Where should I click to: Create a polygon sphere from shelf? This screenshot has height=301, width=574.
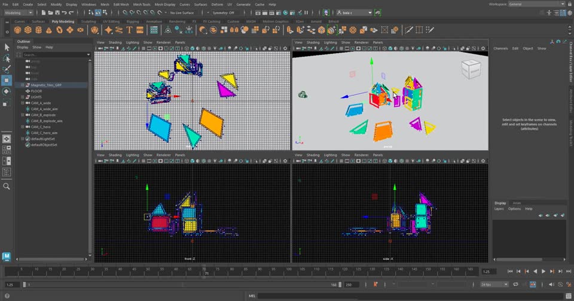(17, 30)
